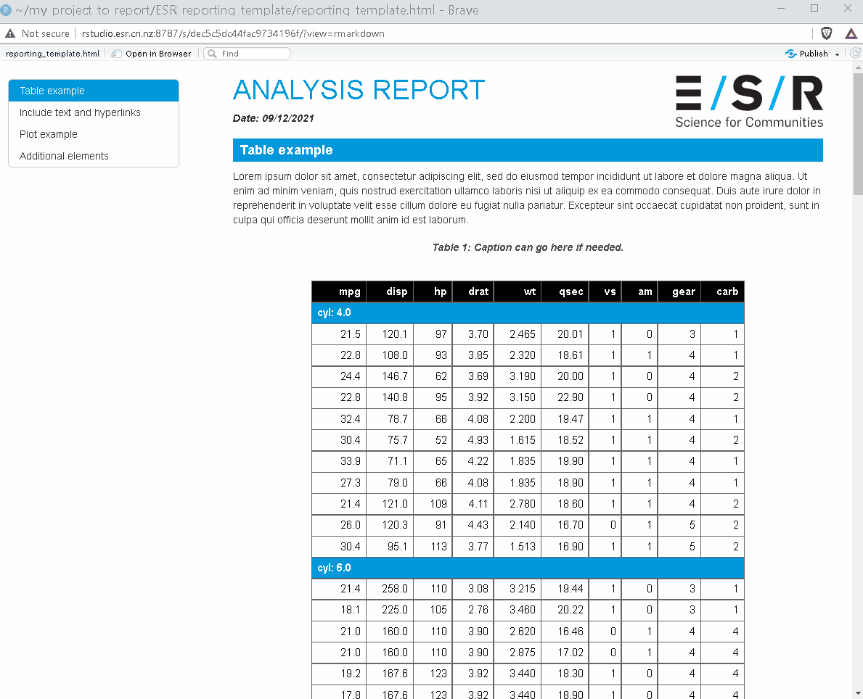Click the qsec cell 22.90
Screen dimensions: 863x699
pos(565,397)
